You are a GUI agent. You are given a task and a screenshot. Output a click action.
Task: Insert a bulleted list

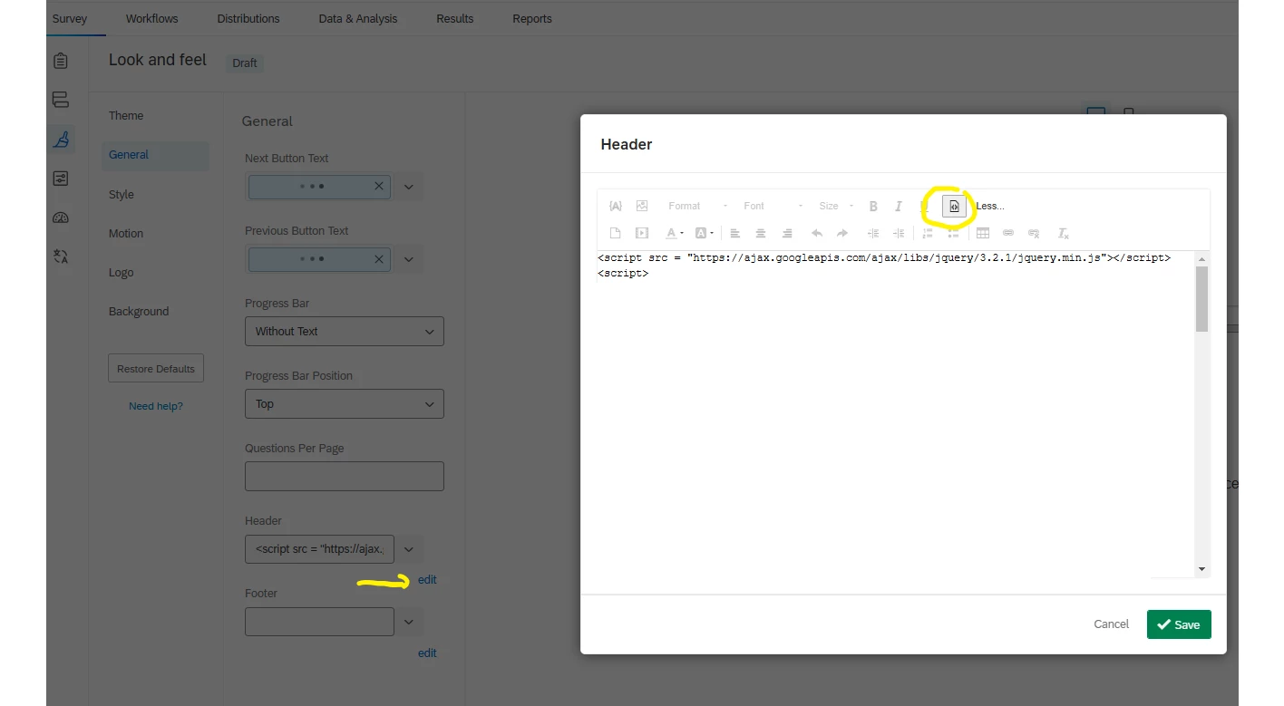click(953, 233)
